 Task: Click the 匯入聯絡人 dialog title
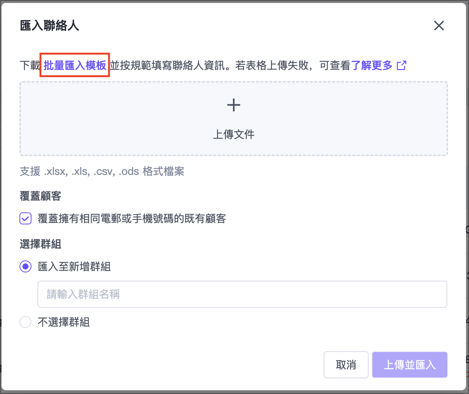tap(49, 26)
